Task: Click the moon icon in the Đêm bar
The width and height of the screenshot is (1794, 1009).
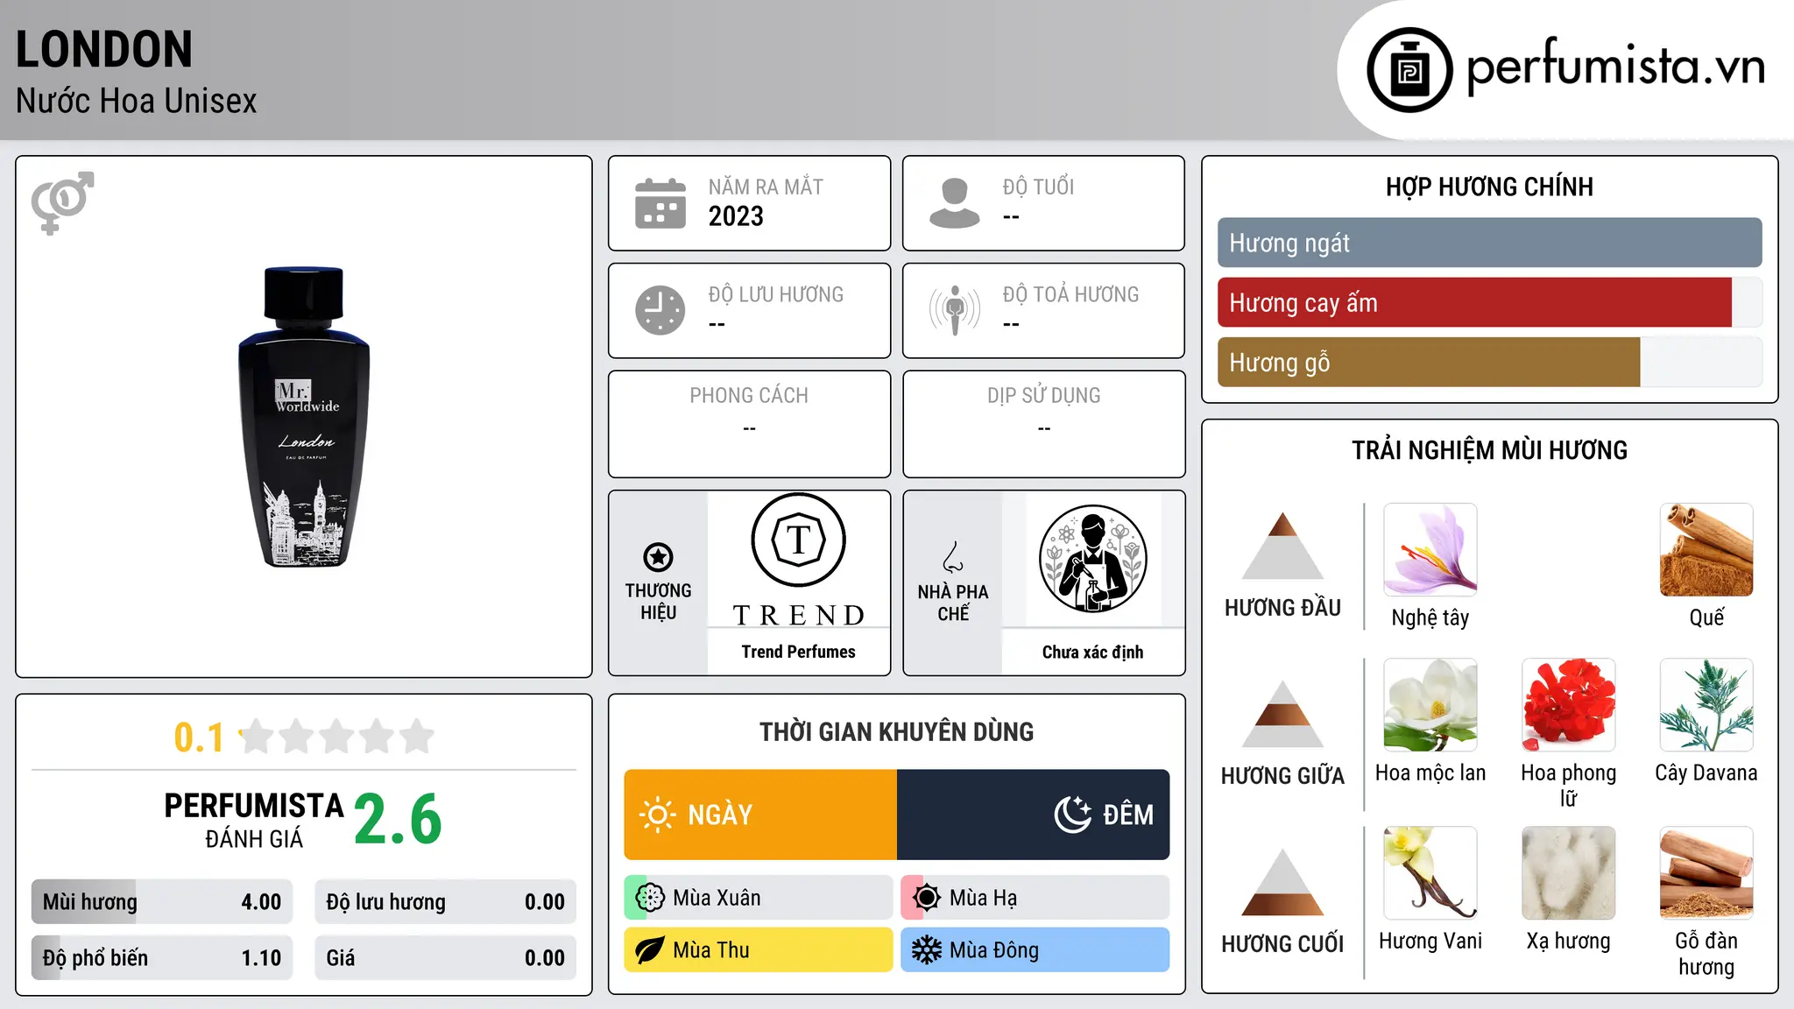Action: 1073,815
